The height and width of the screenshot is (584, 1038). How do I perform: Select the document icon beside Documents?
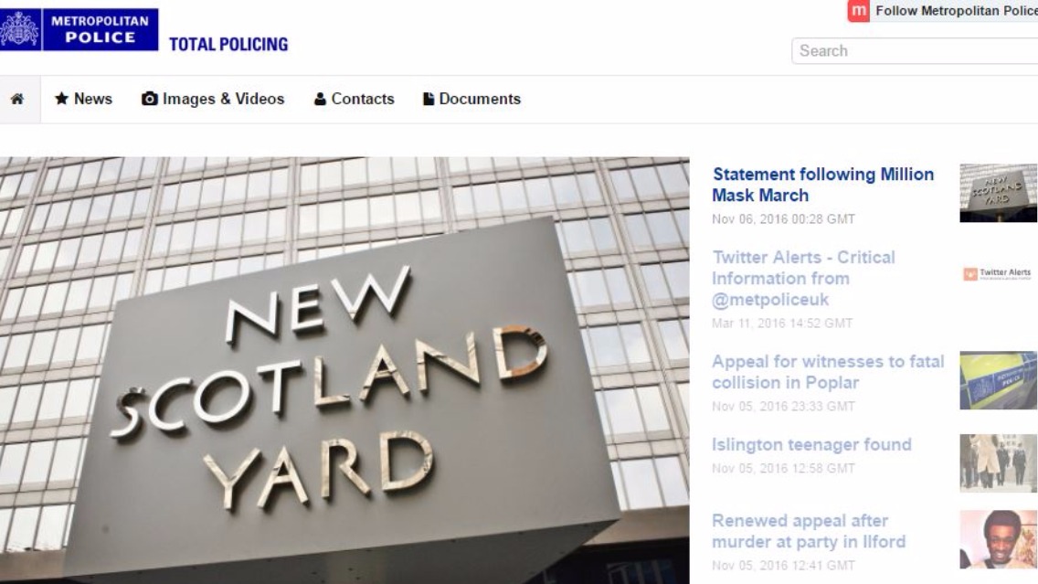coord(429,100)
